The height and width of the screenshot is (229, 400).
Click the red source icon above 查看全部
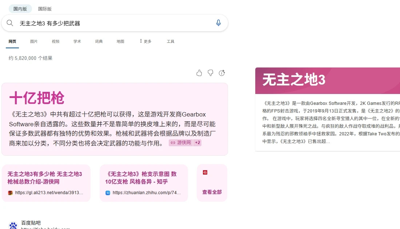click(205, 172)
